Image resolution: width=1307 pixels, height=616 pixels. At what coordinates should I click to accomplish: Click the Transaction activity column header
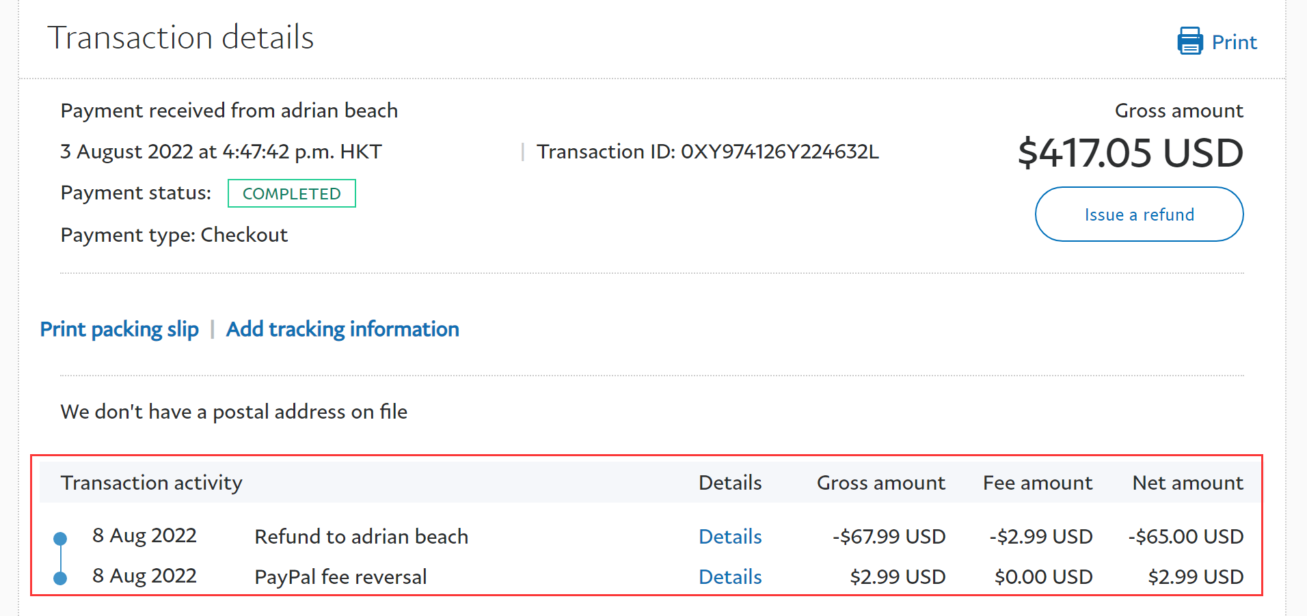click(151, 483)
